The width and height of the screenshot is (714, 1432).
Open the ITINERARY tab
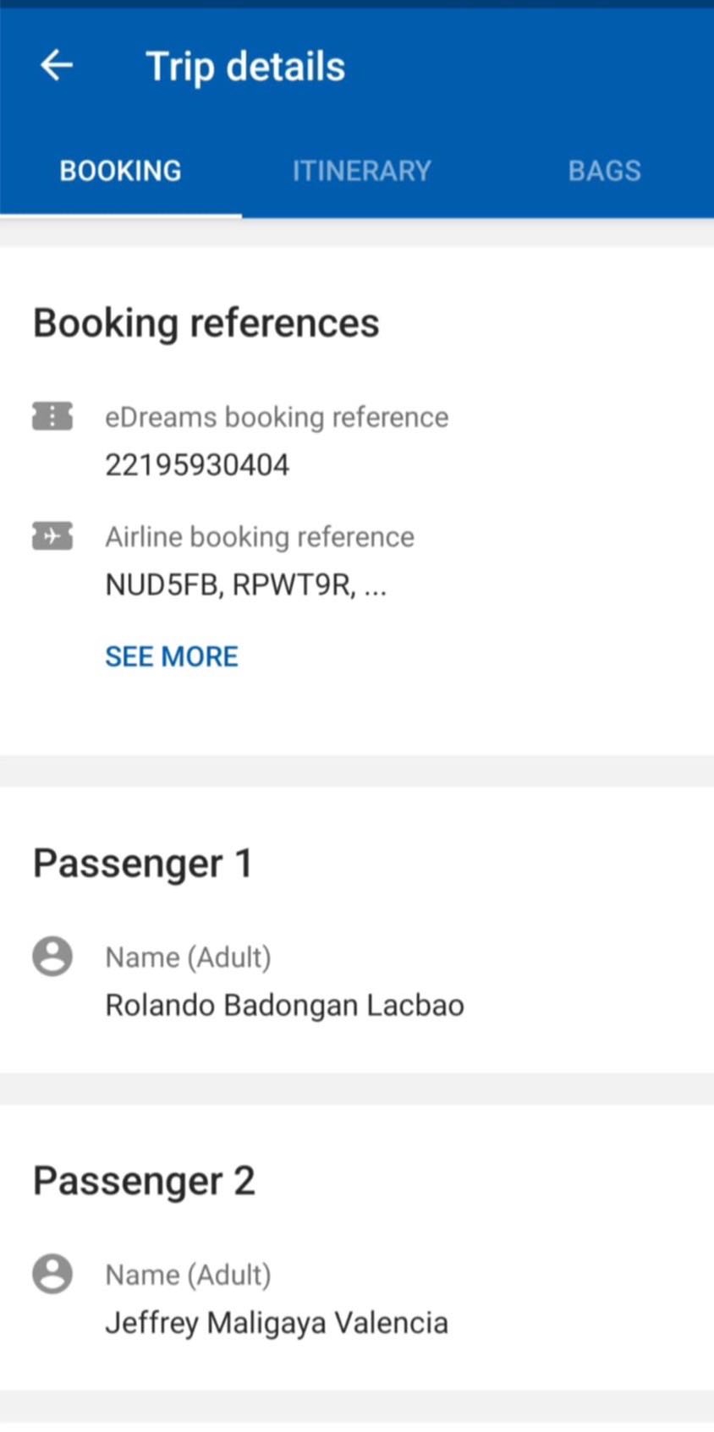[x=361, y=171]
